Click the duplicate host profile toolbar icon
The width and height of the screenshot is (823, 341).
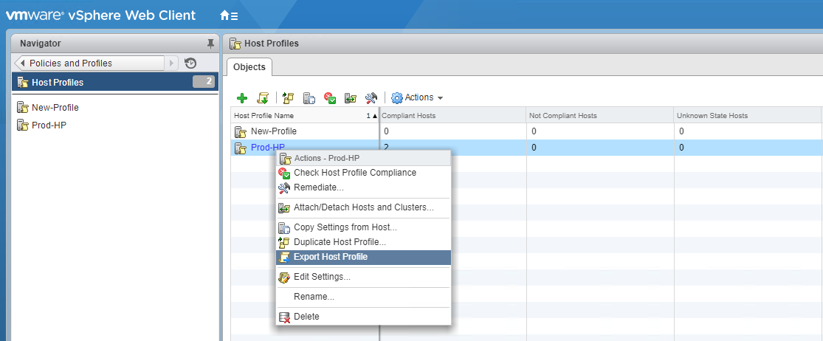coord(286,98)
